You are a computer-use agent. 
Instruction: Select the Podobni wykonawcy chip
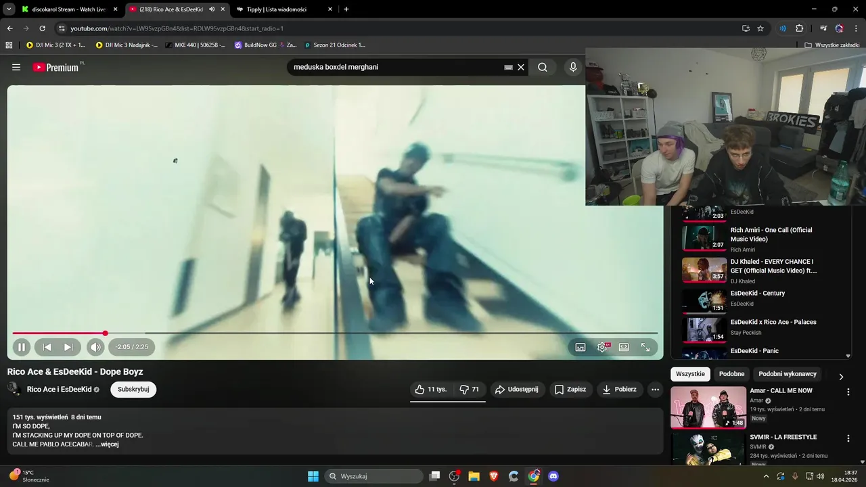[x=788, y=374]
